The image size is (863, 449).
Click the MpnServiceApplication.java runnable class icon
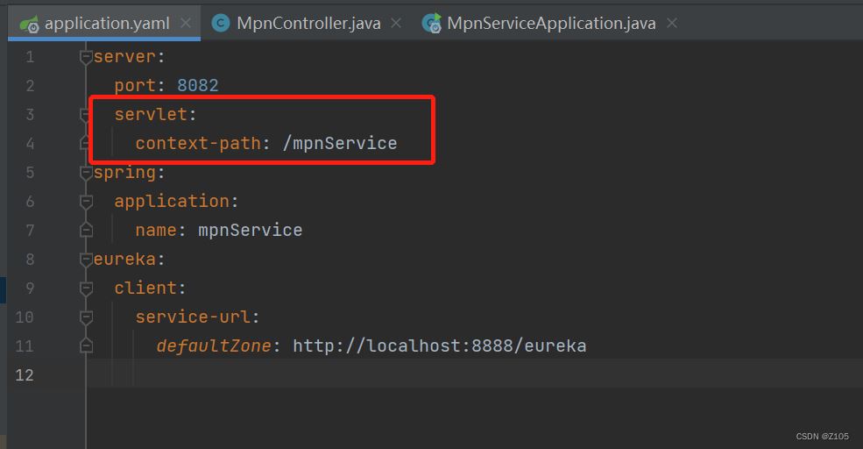[431, 23]
